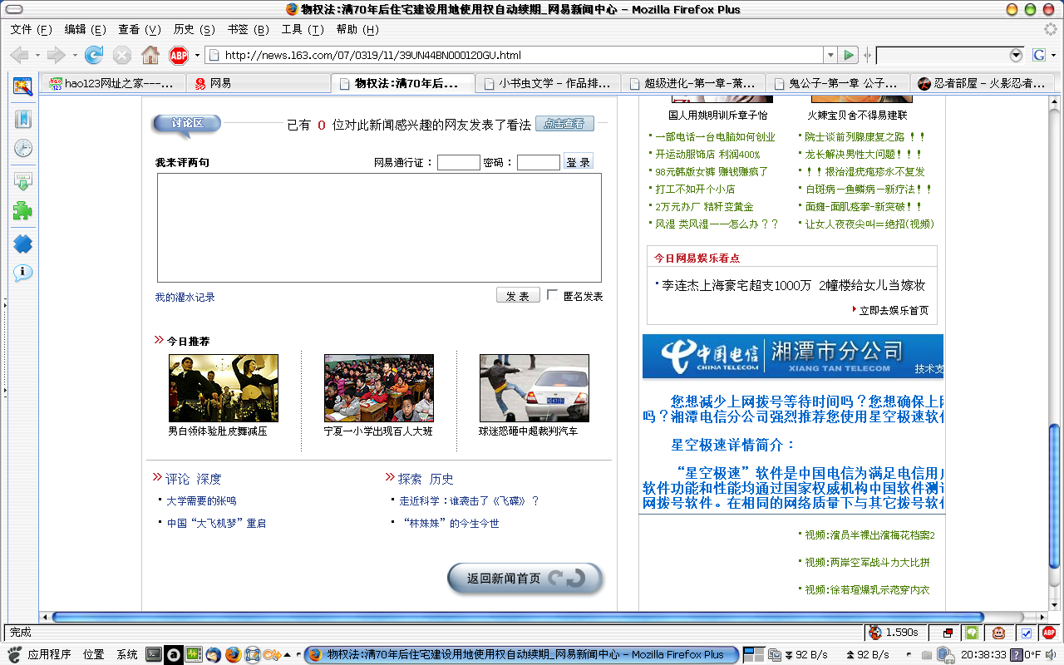The image size is (1064, 665).
Task: Tick the 匿名发表 anonymous checkbox
Action: click(x=553, y=295)
